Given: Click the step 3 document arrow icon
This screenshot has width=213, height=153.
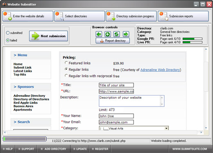Looking at the screenshot, I should tap(111, 16).
